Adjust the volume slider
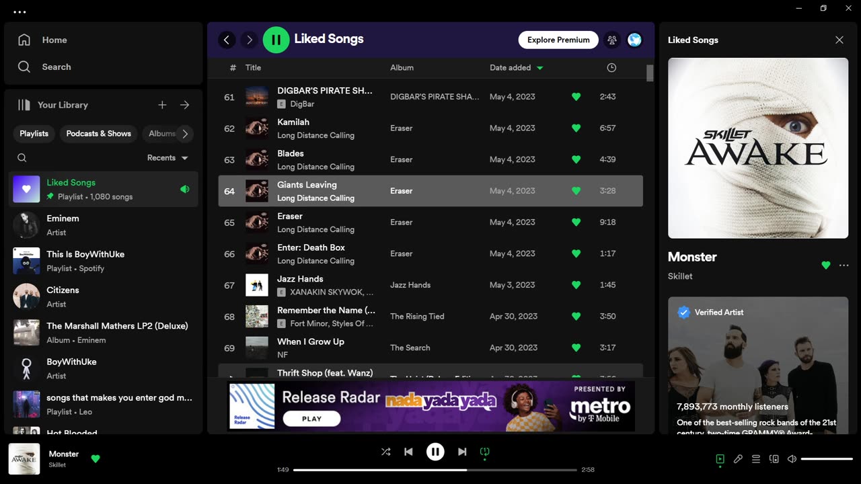Screen dimensions: 861x484 click(x=827, y=459)
